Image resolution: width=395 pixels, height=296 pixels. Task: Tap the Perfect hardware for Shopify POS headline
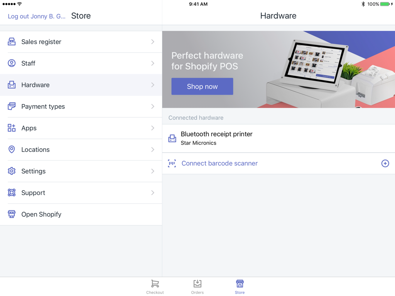coord(207,61)
